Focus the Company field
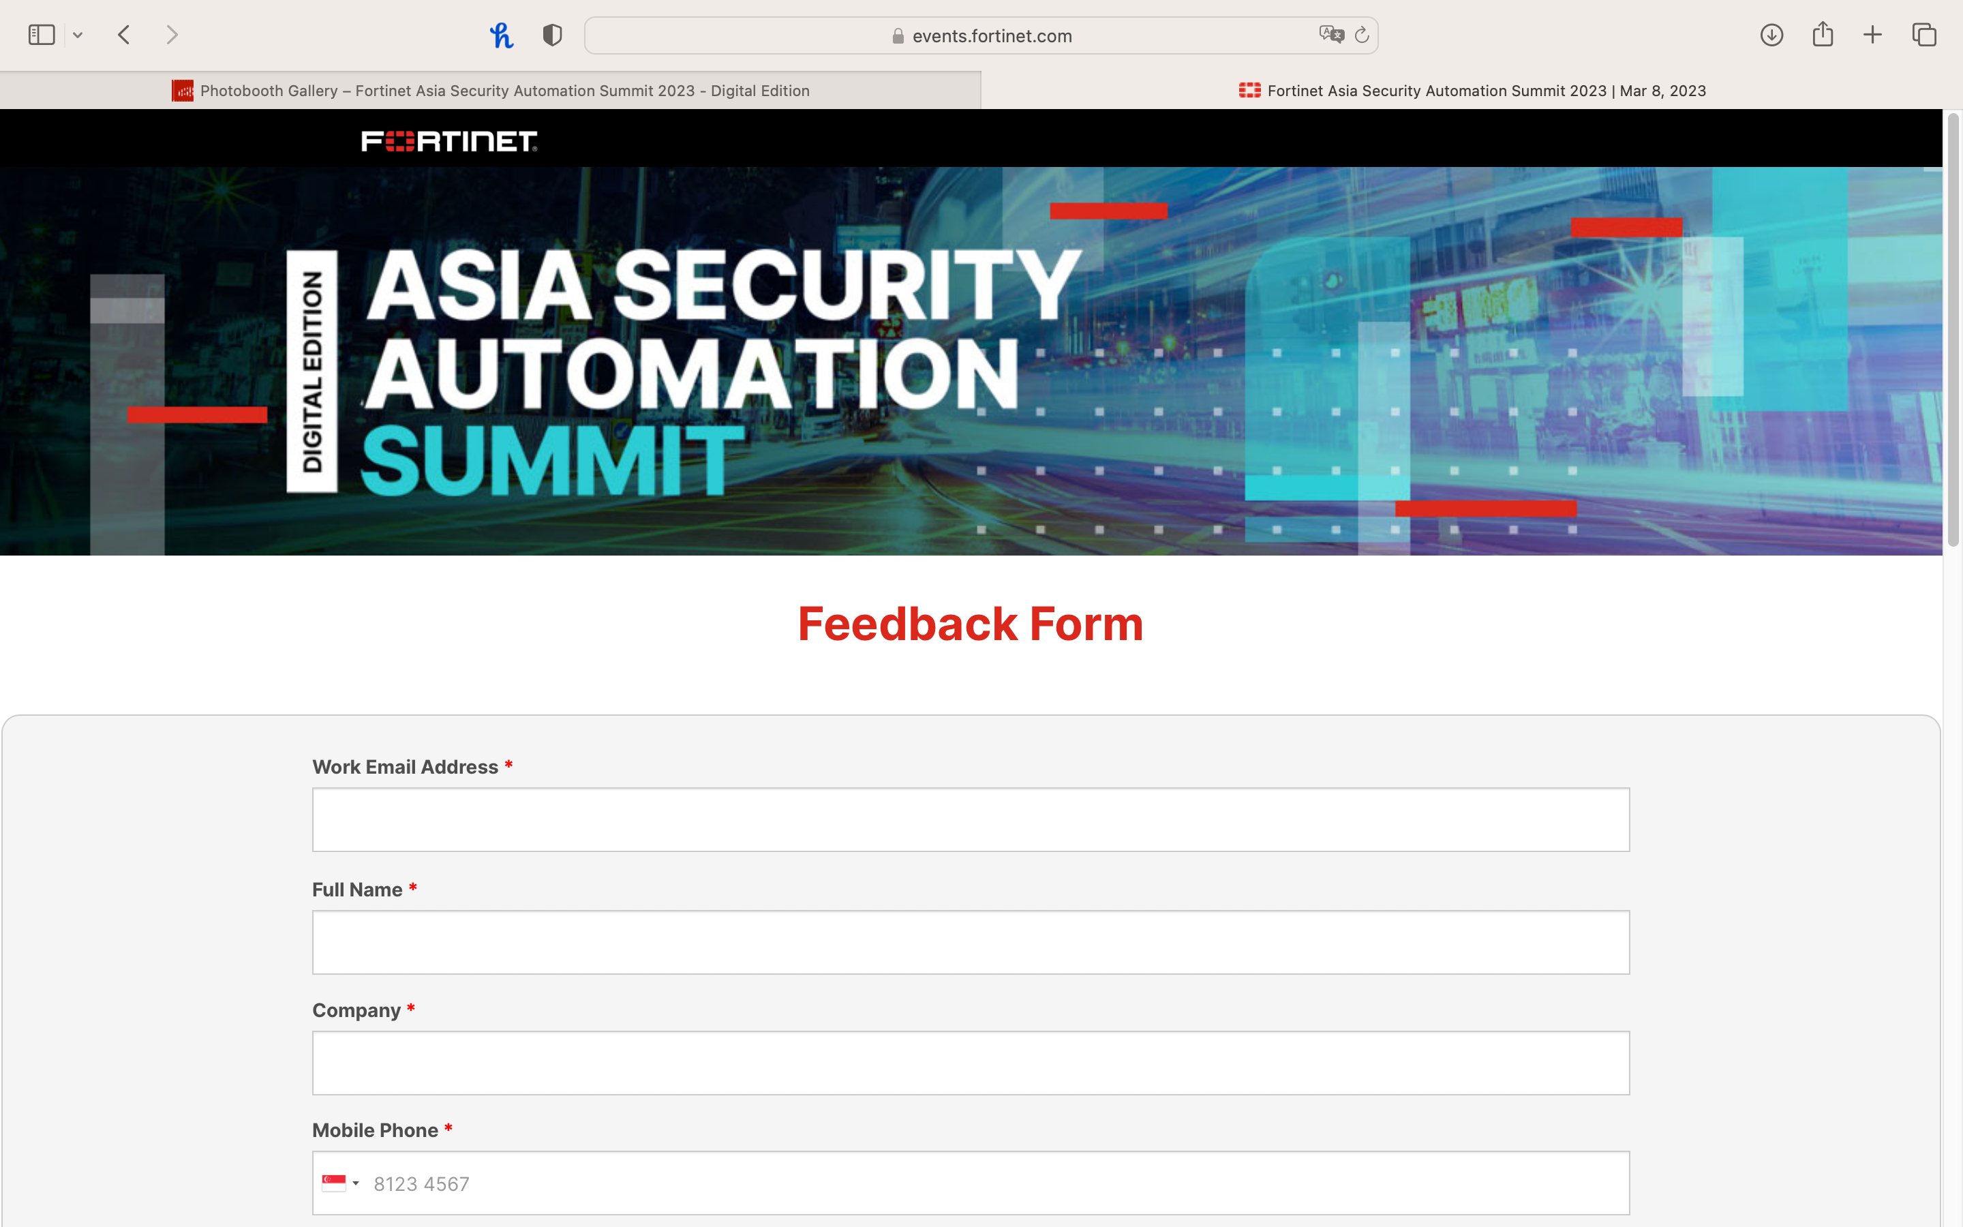This screenshot has height=1227, width=1963. (971, 1063)
